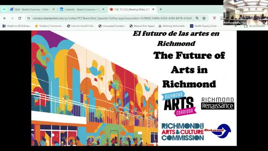
Task: Open the tab search dropdown arrow
Action: tap(4, 9)
